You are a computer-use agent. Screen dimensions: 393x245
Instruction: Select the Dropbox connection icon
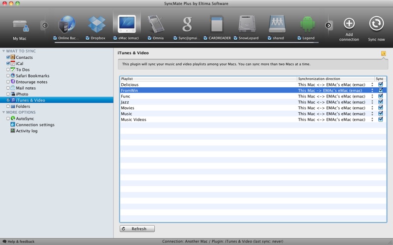coord(96,24)
